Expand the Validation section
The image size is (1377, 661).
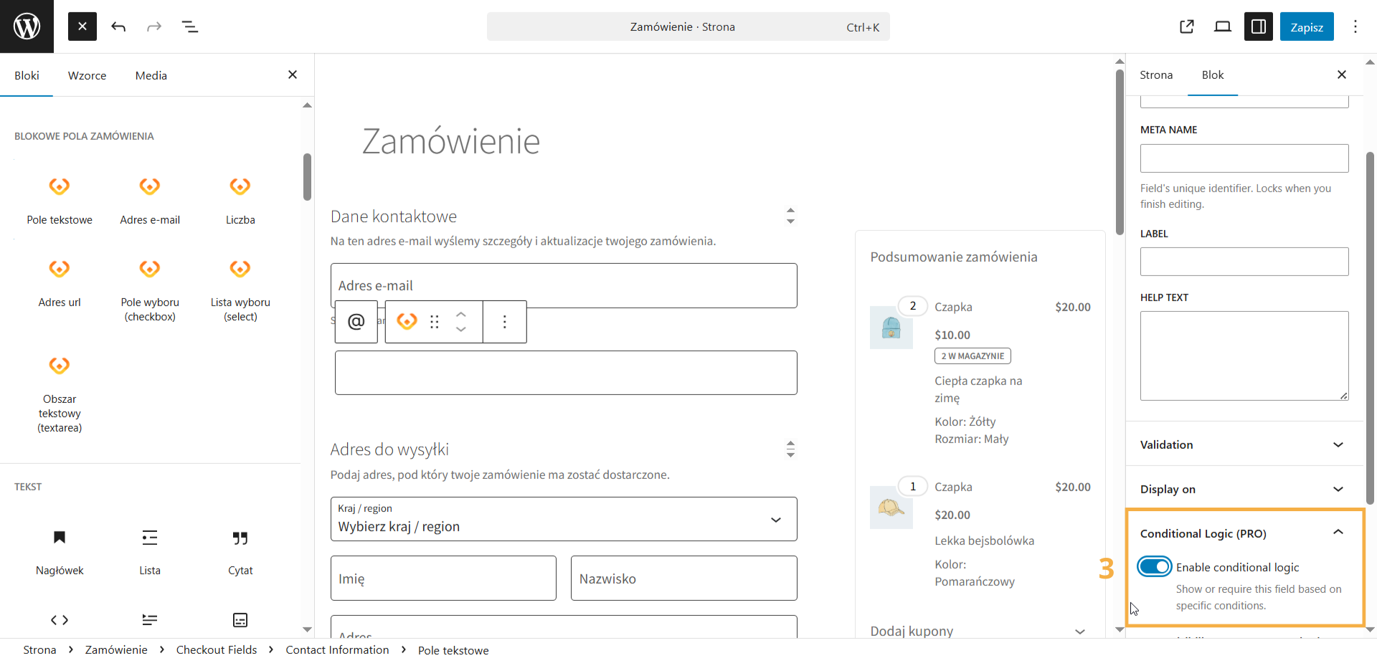pos(1243,444)
